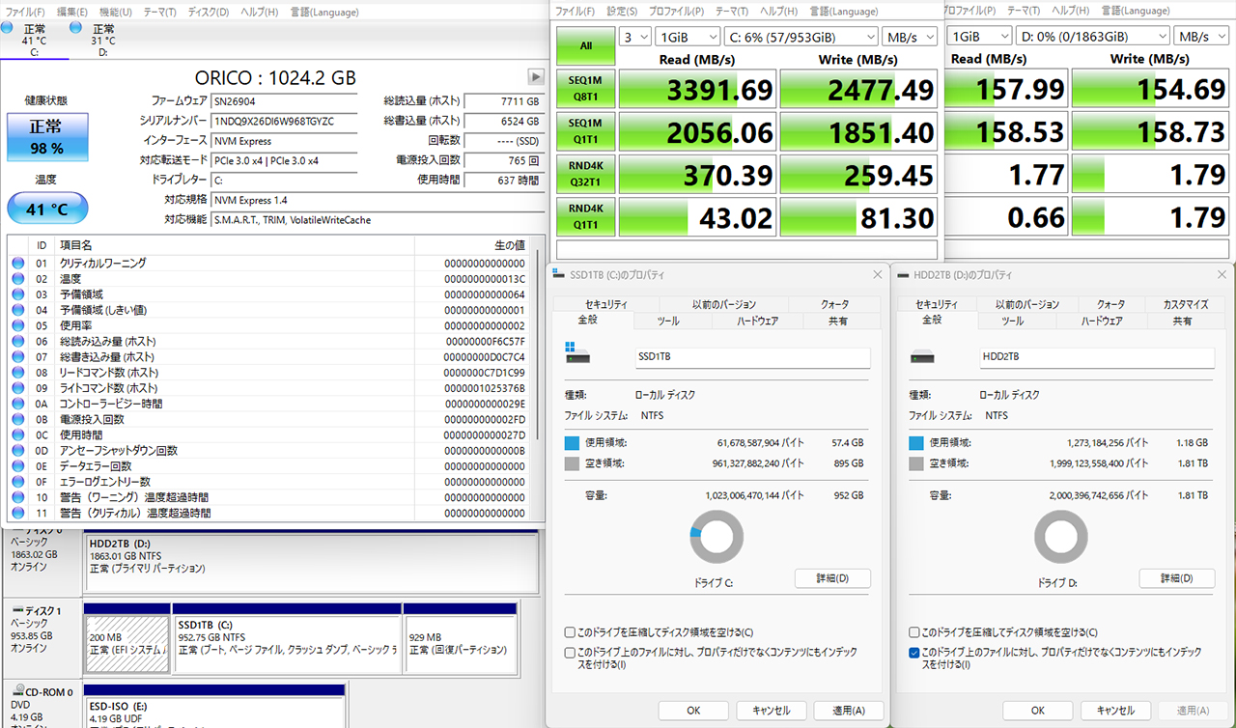The image size is (1236, 728).
Task: Click the HDD2TB drive icon in properties
Action: tap(922, 356)
